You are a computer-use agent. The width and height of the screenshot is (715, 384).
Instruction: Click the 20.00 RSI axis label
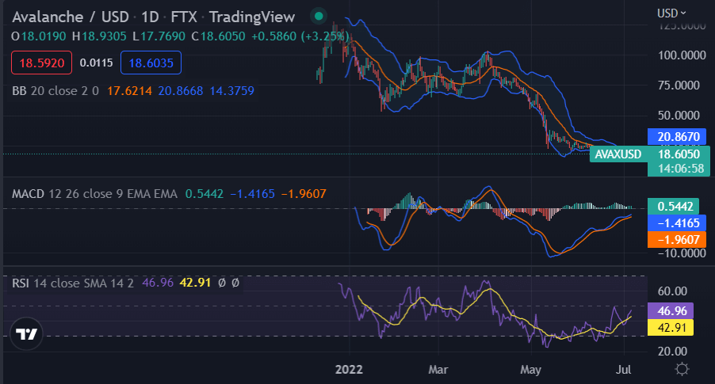pos(672,352)
